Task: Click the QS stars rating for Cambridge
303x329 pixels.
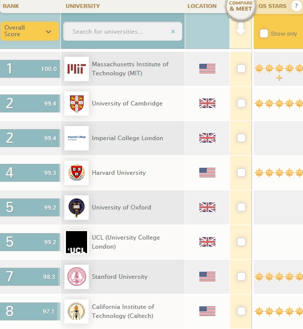Action: click(279, 103)
